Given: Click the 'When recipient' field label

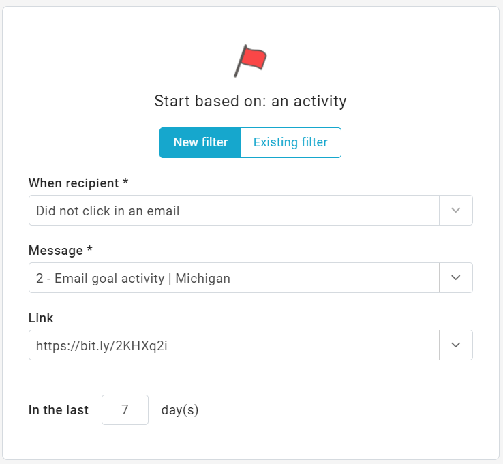Looking at the screenshot, I should point(74,183).
